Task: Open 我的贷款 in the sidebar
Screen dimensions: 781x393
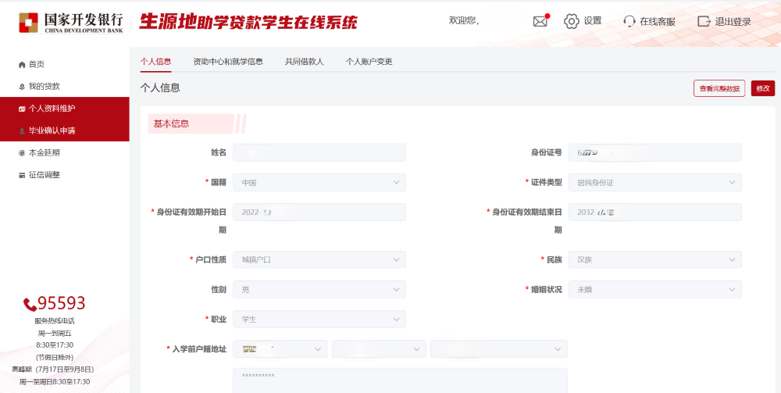Action: click(44, 86)
